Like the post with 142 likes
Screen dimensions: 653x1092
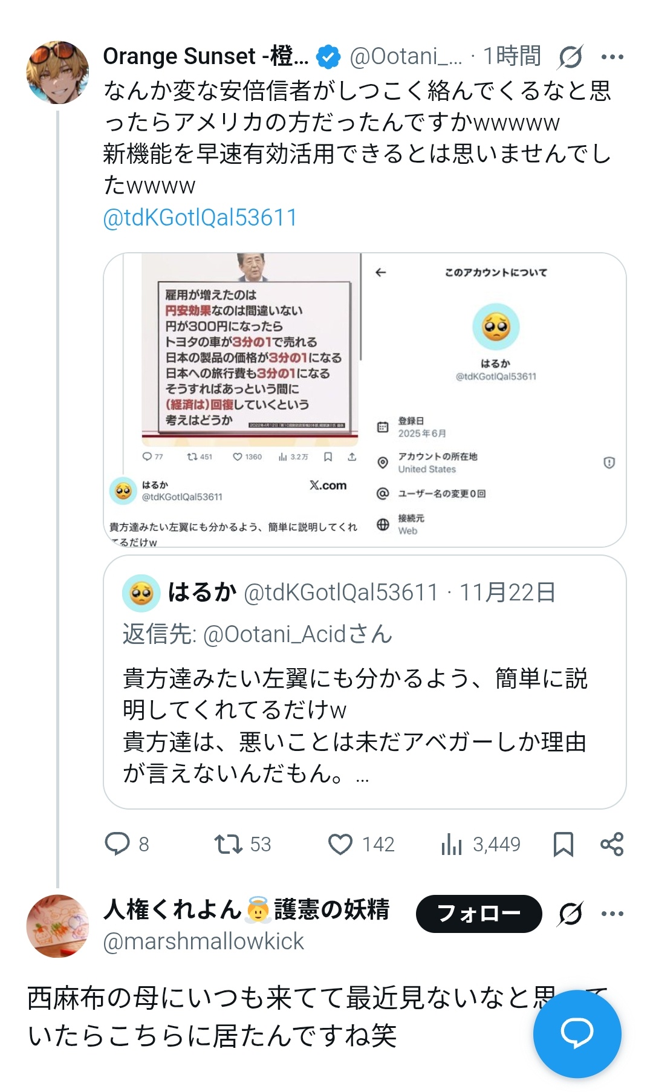click(340, 844)
